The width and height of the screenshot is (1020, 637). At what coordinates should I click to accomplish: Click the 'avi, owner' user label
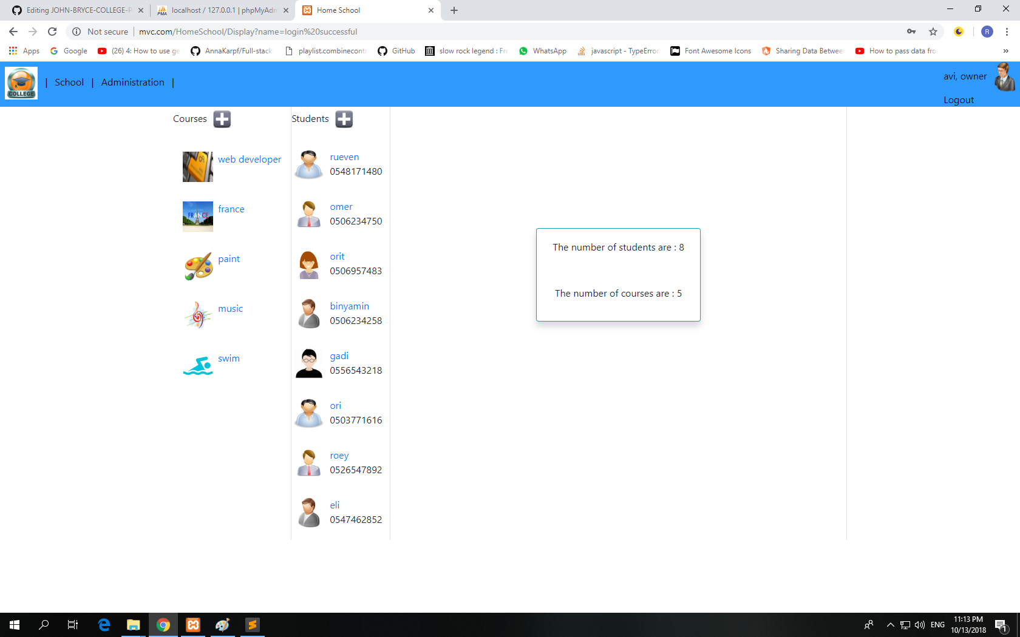965,76
